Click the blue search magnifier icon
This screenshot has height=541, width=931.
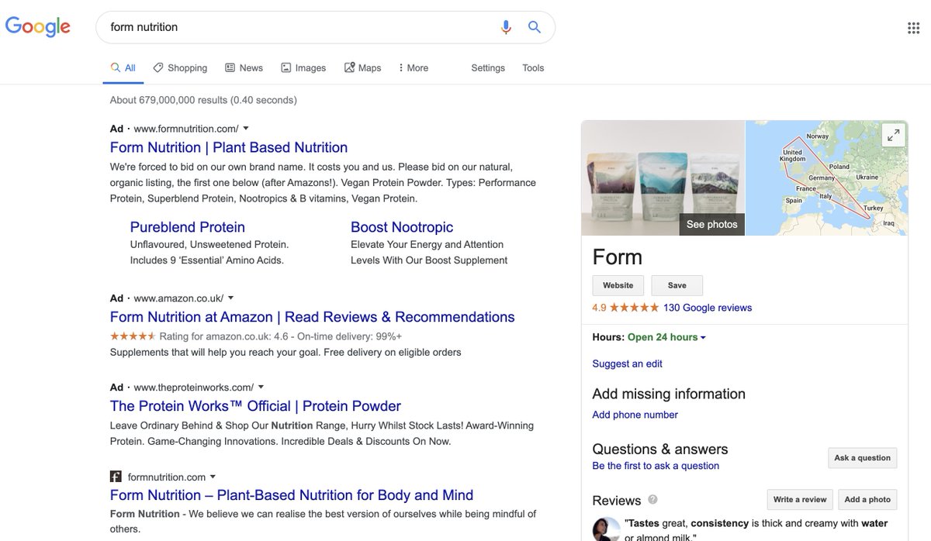pos(535,27)
